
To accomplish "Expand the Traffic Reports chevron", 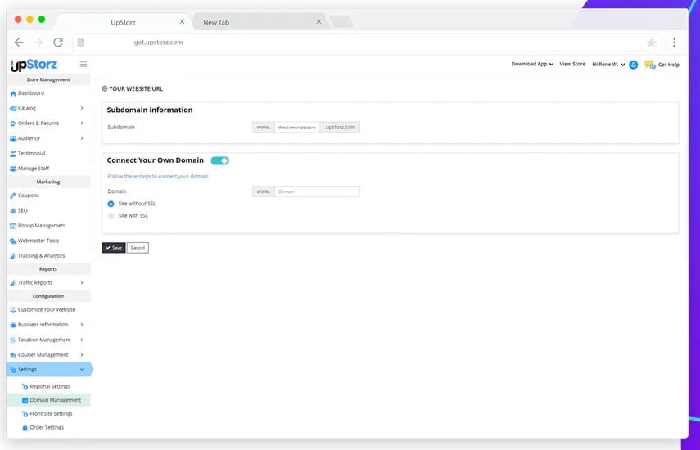I will tap(82, 282).
